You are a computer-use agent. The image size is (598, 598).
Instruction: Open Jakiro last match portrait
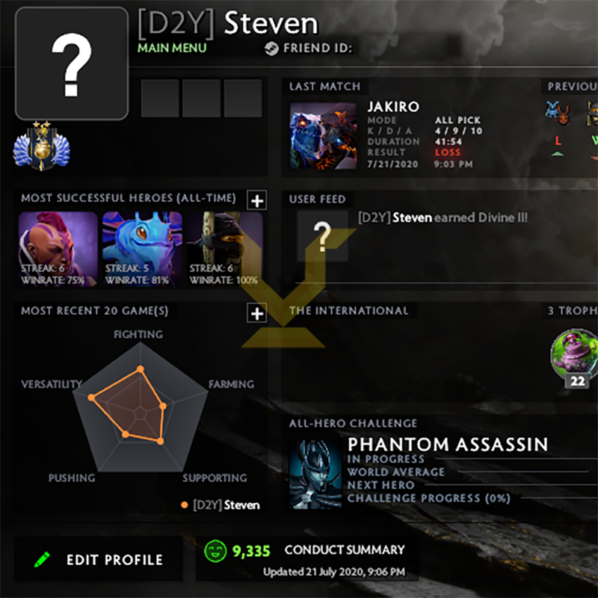pos(324,136)
